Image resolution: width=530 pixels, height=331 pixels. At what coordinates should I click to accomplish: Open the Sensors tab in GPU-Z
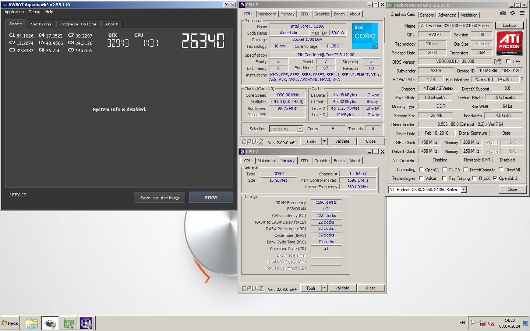coord(427,15)
